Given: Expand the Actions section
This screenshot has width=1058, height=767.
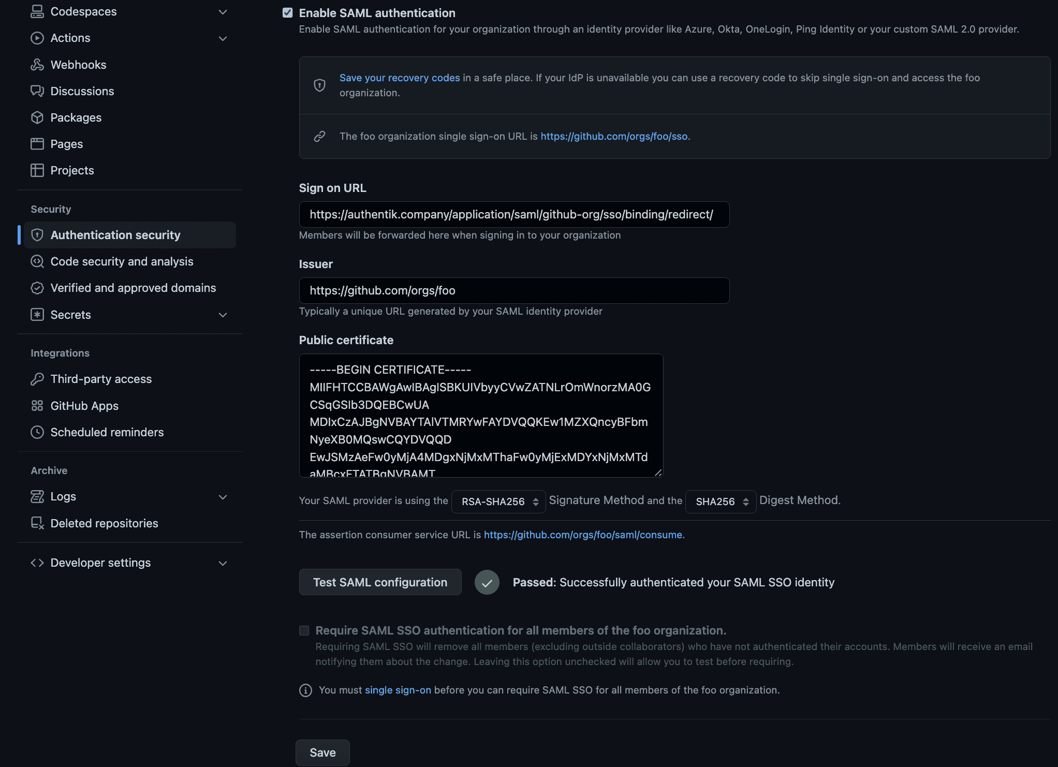Looking at the screenshot, I should click(223, 38).
